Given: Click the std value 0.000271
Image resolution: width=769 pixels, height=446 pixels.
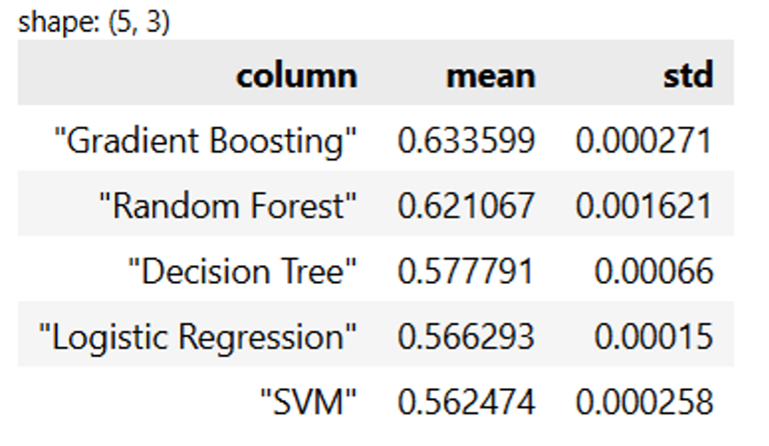Looking at the screenshot, I should [644, 141].
